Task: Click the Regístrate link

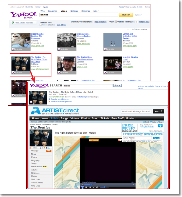Action: 29,7
